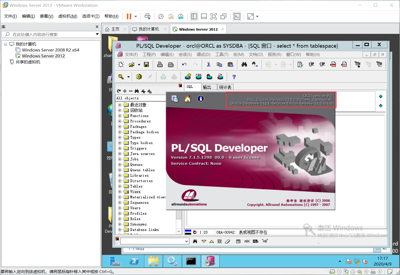Viewport: 400px width, 275px height.
Task: Click the Log on key icon
Action: 121,77
